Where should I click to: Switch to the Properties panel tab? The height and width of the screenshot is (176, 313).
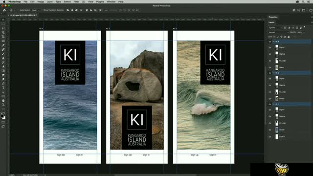coord(273,17)
